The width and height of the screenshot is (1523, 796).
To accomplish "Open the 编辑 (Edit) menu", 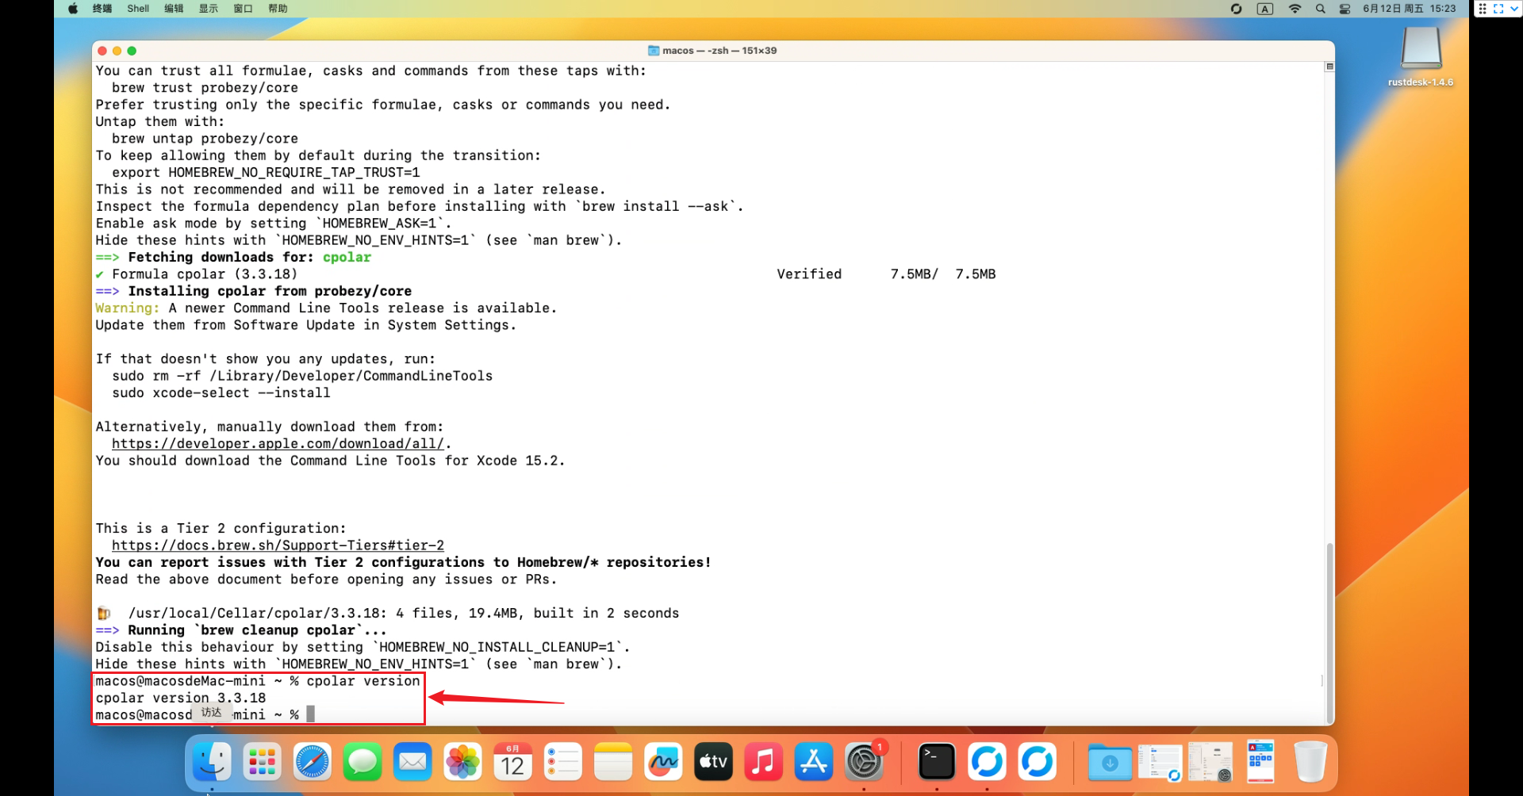I will pos(174,9).
